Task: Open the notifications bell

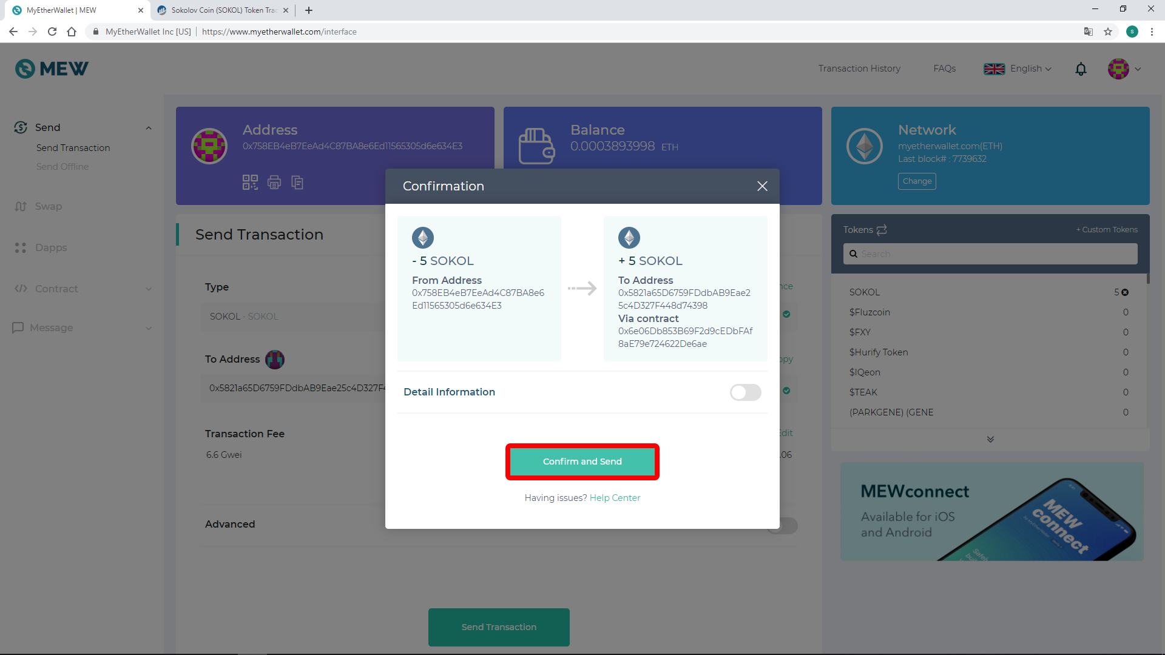Action: click(x=1081, y=69)
